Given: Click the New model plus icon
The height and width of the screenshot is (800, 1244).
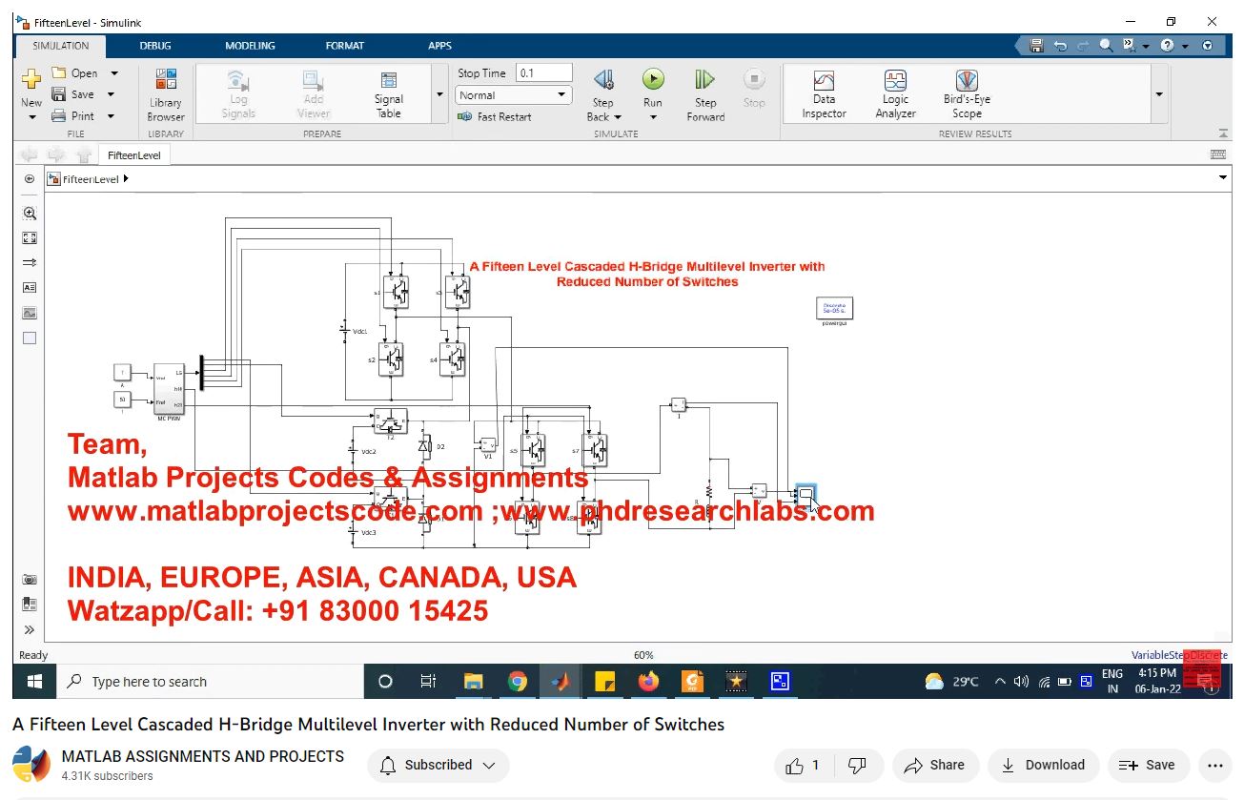Looking at the screenshot, I should 31,80.
